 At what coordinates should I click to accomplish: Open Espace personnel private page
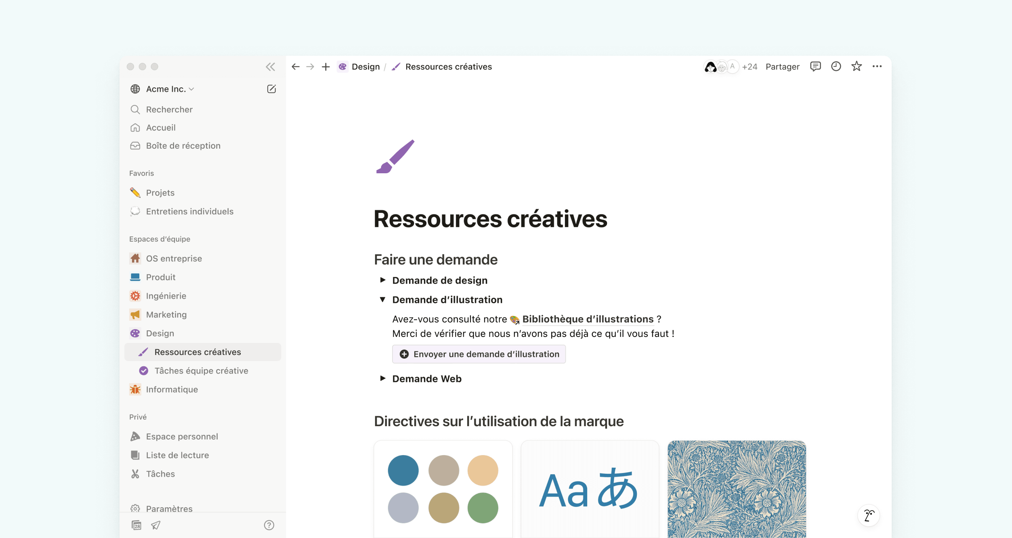203,436
